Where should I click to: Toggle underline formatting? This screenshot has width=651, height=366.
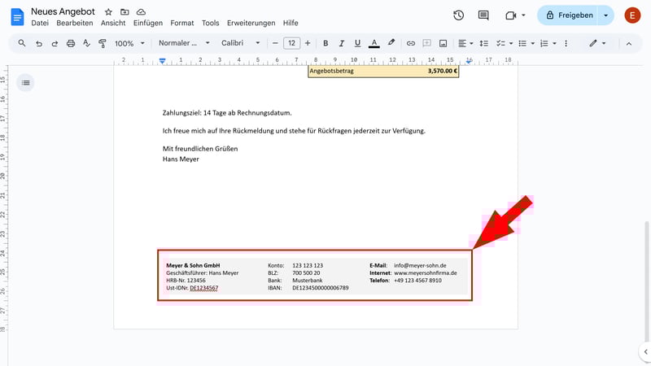pos(356,43)
